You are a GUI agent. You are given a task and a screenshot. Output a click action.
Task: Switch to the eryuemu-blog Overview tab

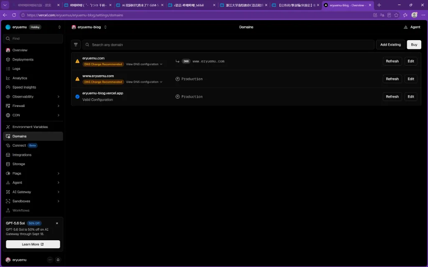click(x=347, y=5)
